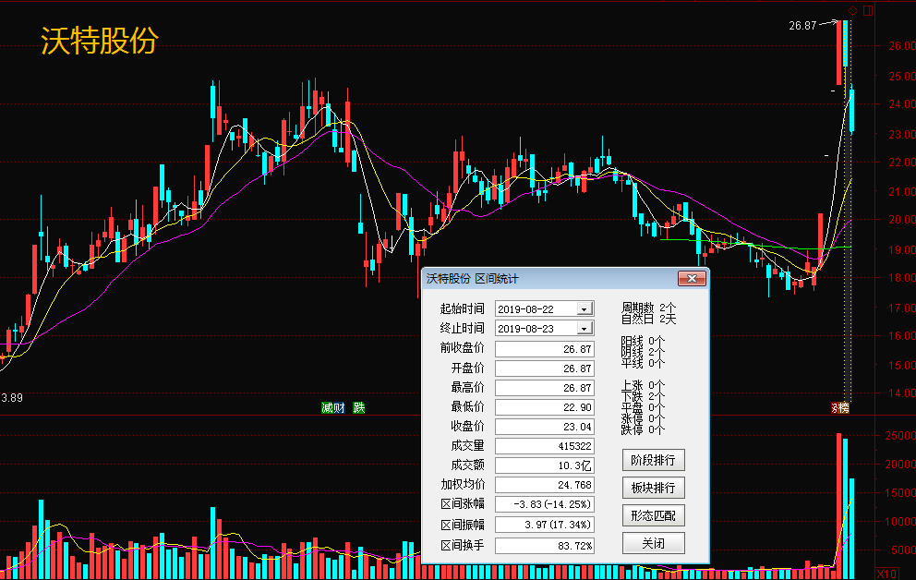
Task: Click the 周期数 2个 statistic
Action: (x=648, y=308)
